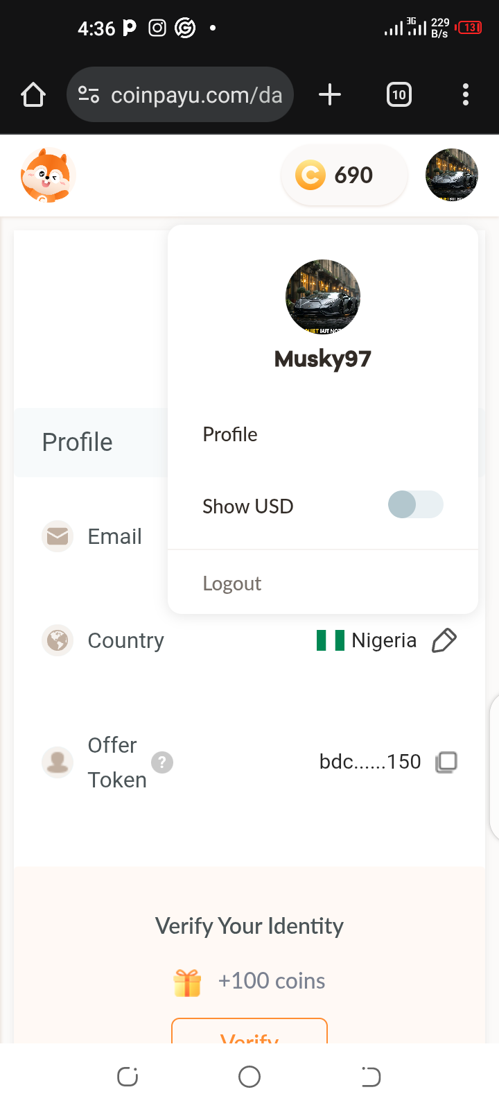Click the Verify button
Screen dimensions: 499x1110
[x=249, y=1031]
